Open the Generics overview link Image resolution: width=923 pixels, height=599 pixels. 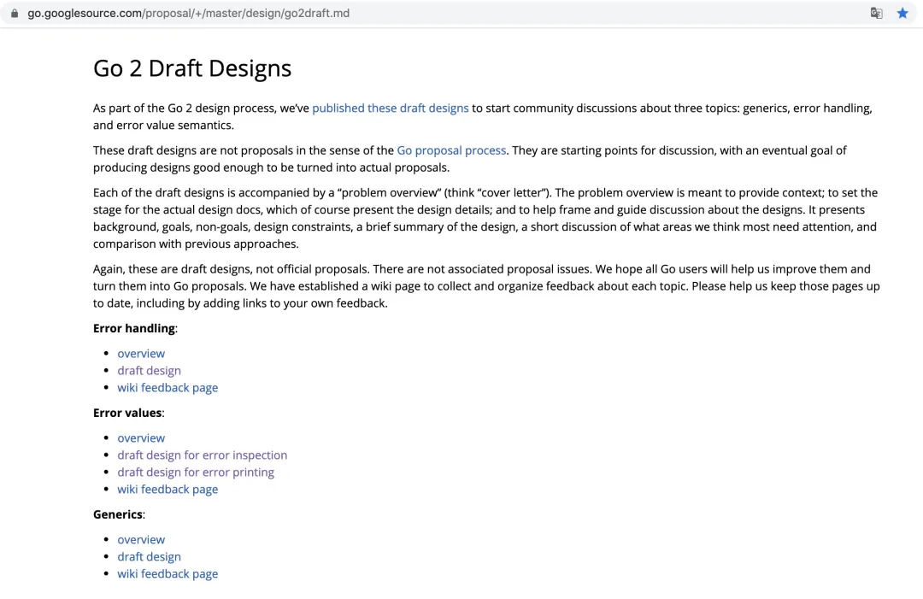tap(141, 540)
